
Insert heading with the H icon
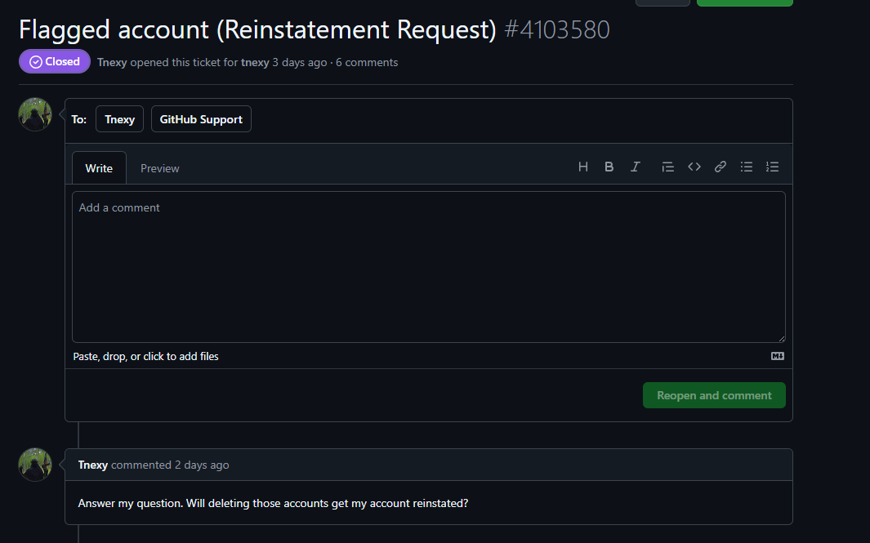[x=583, y=167]
